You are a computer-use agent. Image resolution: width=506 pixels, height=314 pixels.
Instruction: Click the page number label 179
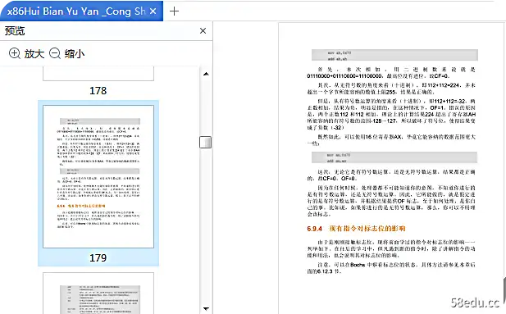(98, 258)
